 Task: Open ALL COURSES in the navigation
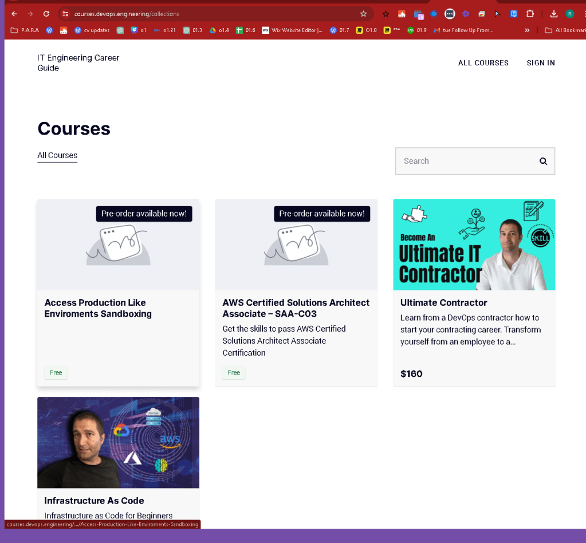[x=483, y=63]
